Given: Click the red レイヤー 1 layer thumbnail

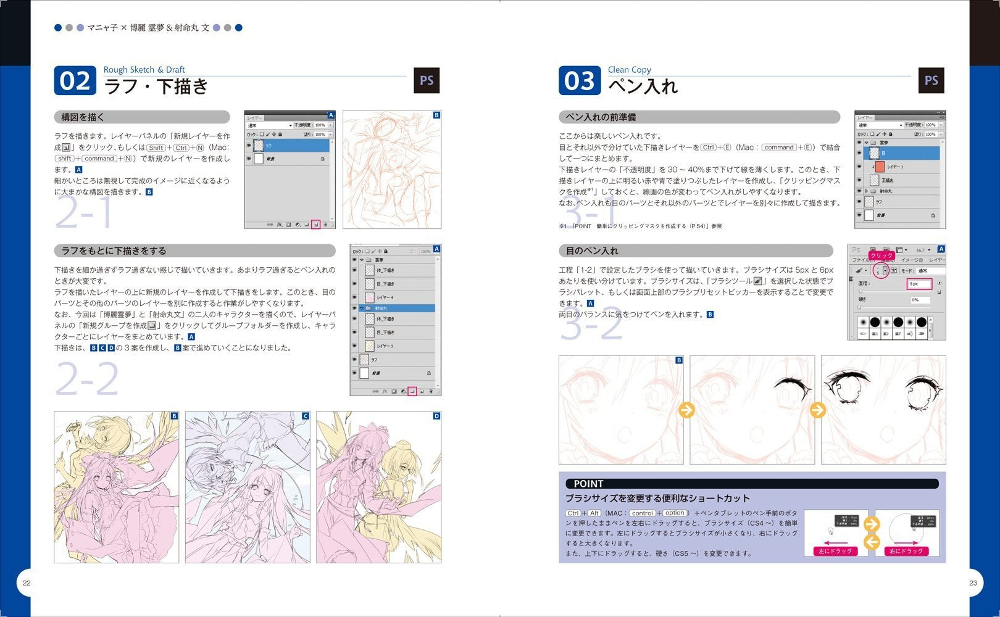Looking at the screenshot, I should pos(880,167).
